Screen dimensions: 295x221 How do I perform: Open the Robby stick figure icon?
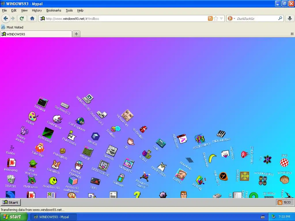tap(12, 148)
